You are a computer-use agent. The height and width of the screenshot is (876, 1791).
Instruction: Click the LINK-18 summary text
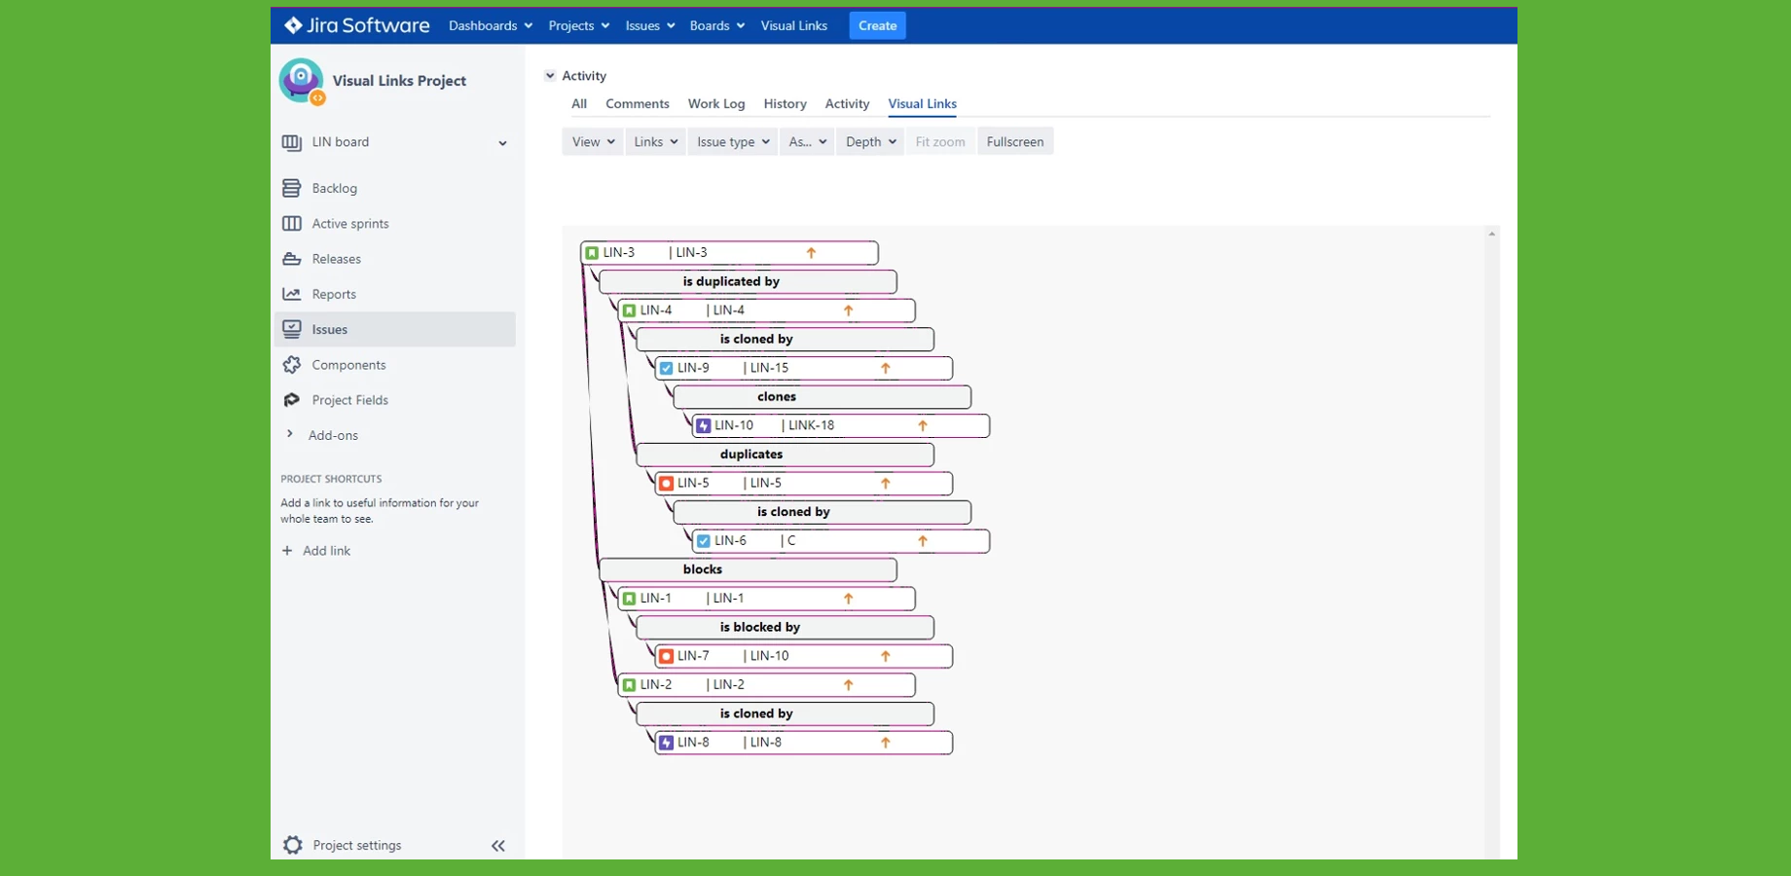click(811, 425)
